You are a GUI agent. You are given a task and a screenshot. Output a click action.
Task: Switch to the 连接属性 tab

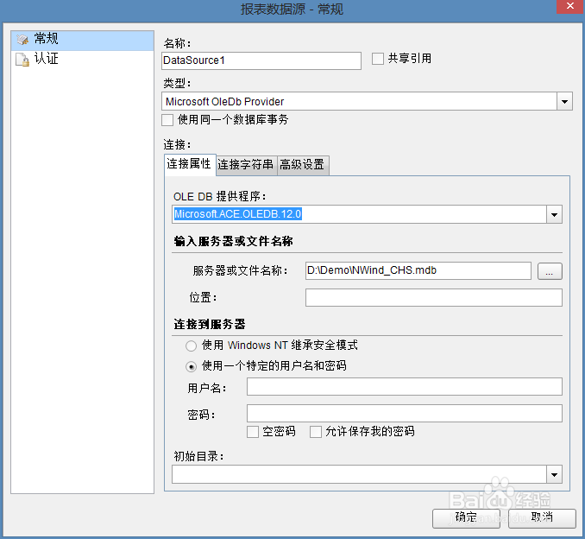click(x=190, y=164)
